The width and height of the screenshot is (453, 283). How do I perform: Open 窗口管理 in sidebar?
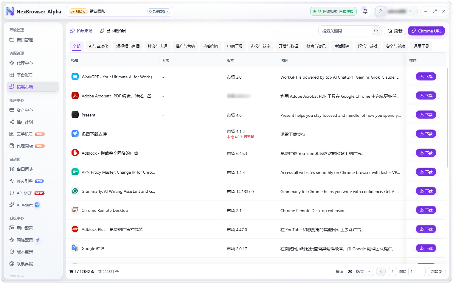[33, 40]
